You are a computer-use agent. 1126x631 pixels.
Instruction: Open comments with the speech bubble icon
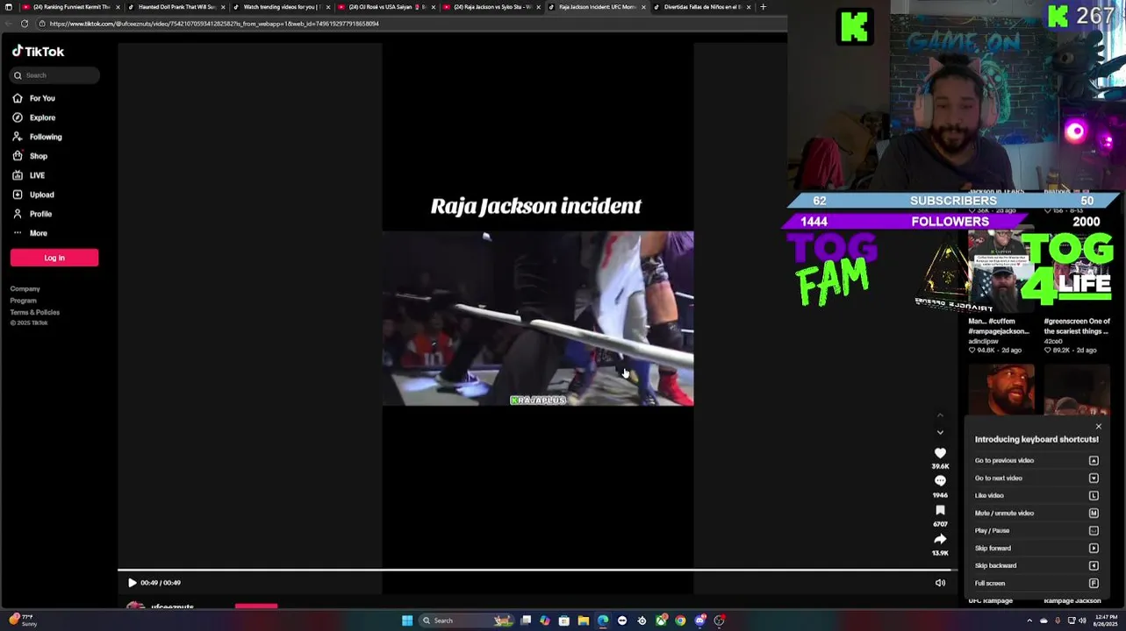coord(940,481)
